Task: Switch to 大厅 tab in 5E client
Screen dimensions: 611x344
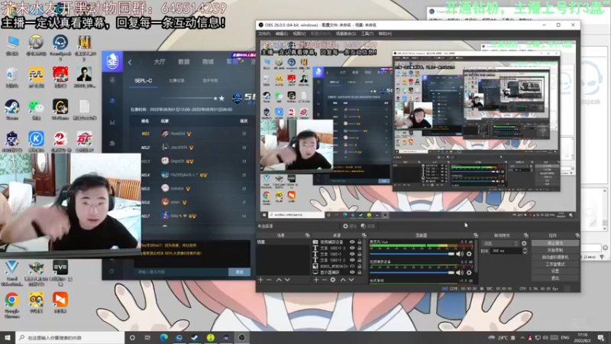Action: [x=160, y=62]
